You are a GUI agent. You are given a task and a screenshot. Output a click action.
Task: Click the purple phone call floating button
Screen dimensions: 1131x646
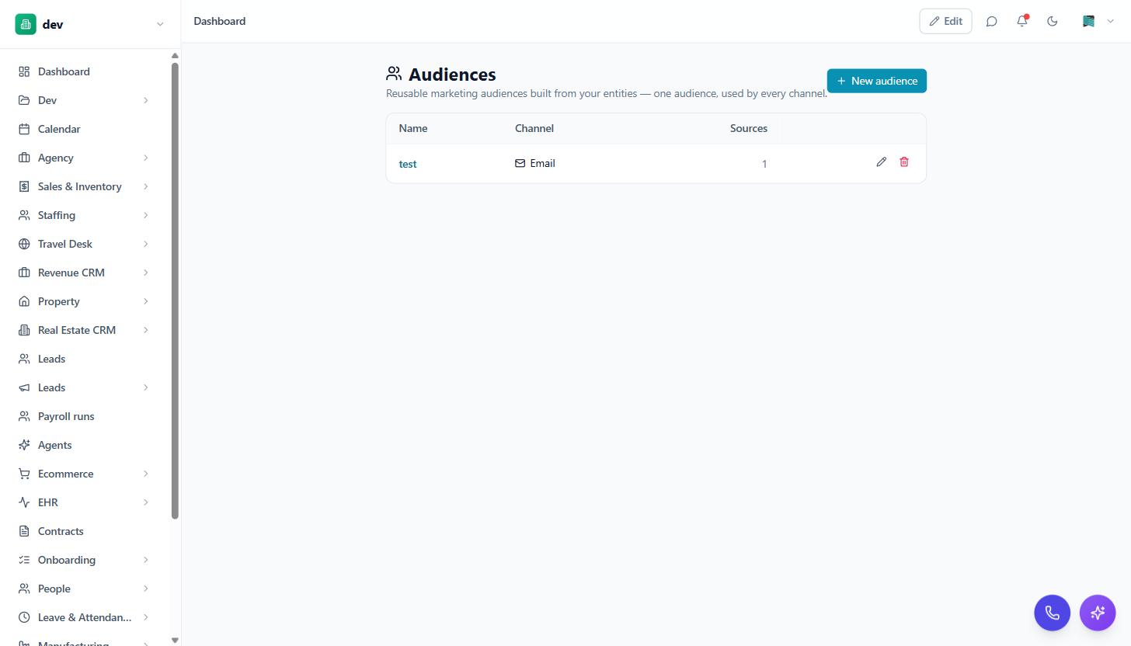1052,613
